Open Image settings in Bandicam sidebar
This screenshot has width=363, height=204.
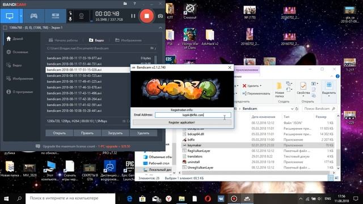(x=20, y=79)
